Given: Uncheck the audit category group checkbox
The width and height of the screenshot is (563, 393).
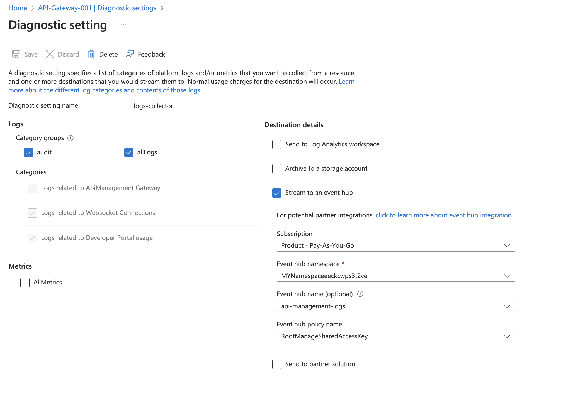Looking at the screenshot, I should click(28, 153).
